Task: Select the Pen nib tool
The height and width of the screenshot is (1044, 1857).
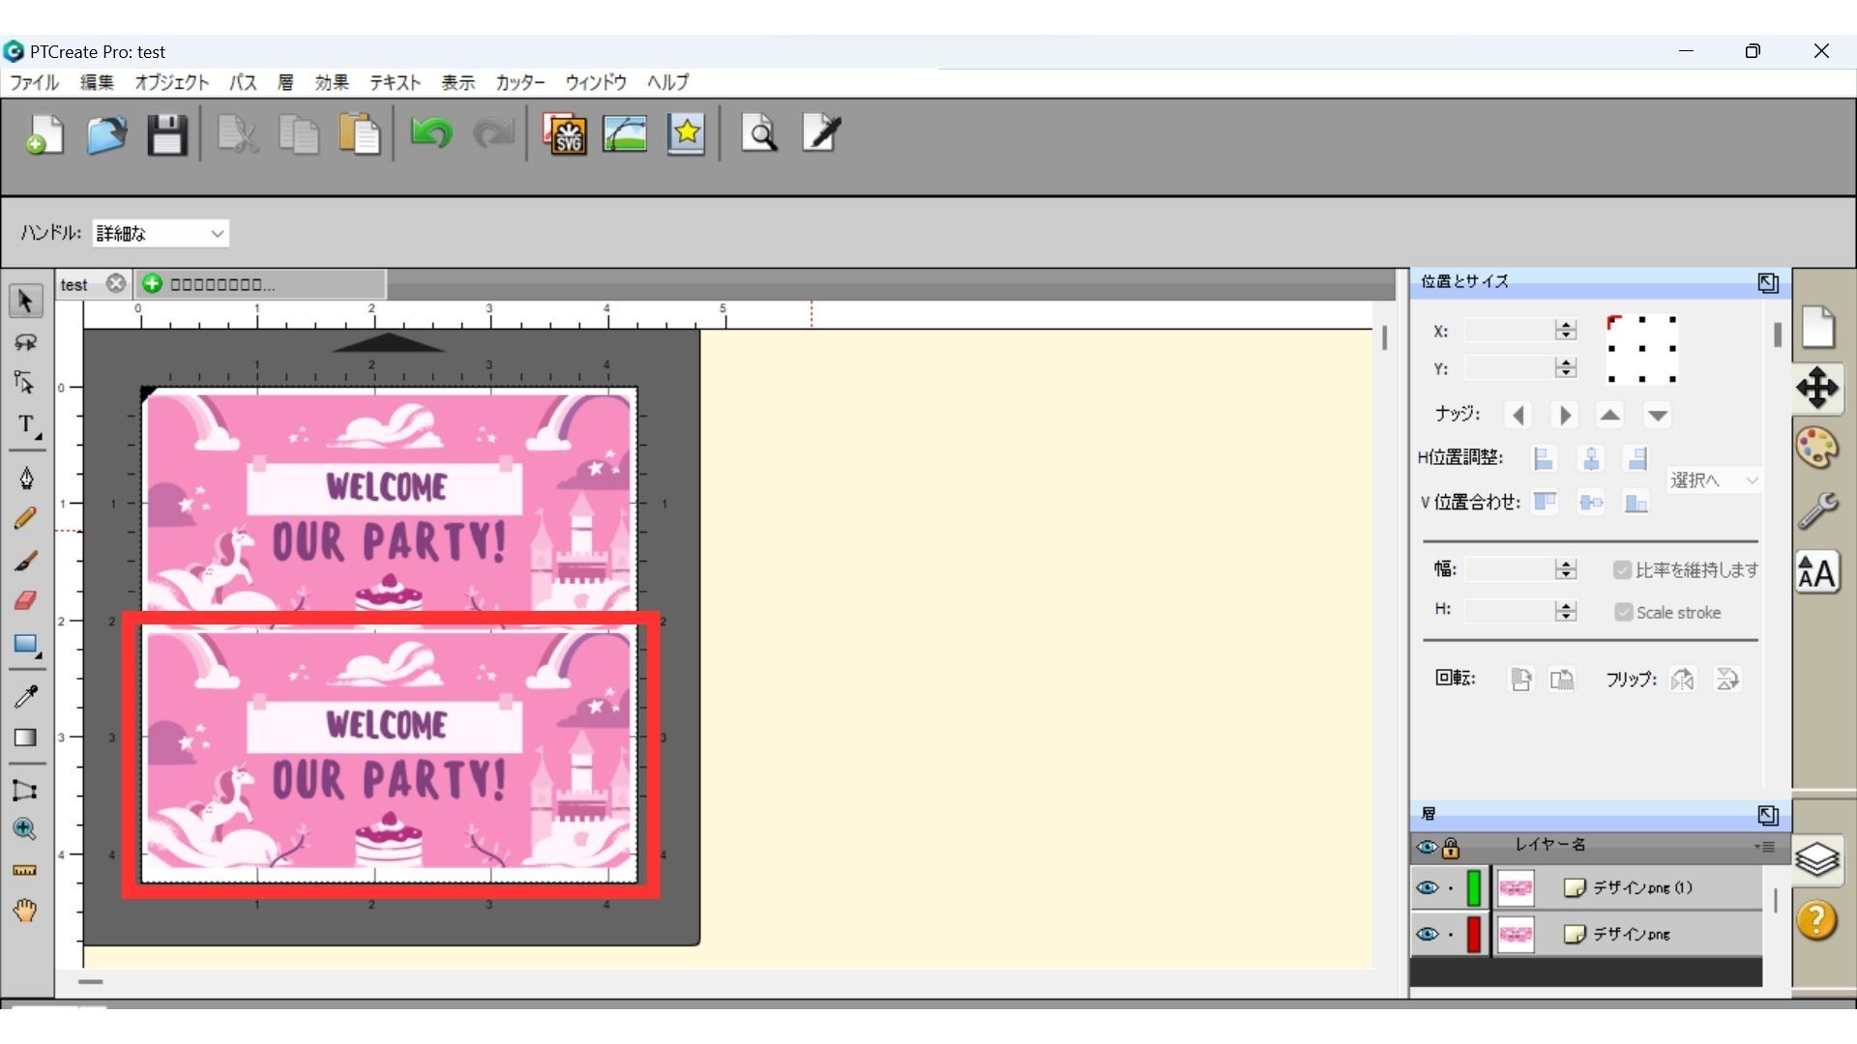Action: click(26, 478)
